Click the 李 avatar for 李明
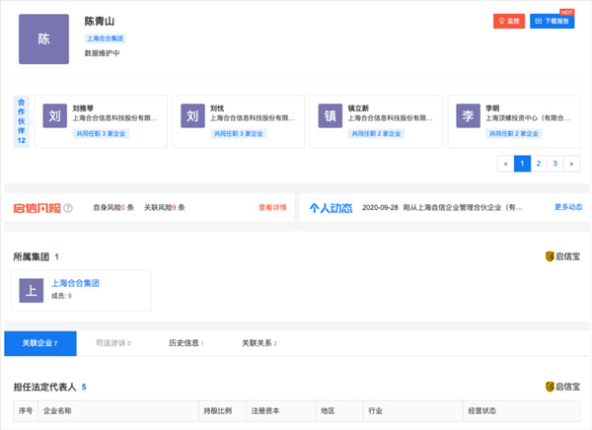 [470, 116]
